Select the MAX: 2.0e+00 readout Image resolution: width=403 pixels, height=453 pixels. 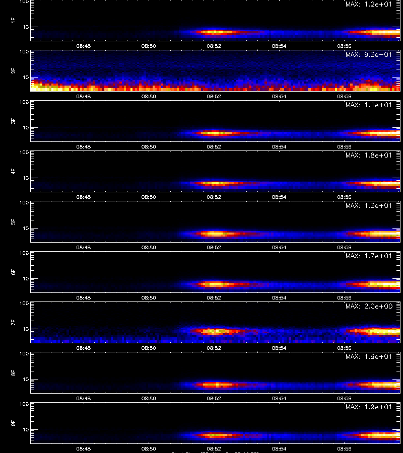tap(369, 306)
